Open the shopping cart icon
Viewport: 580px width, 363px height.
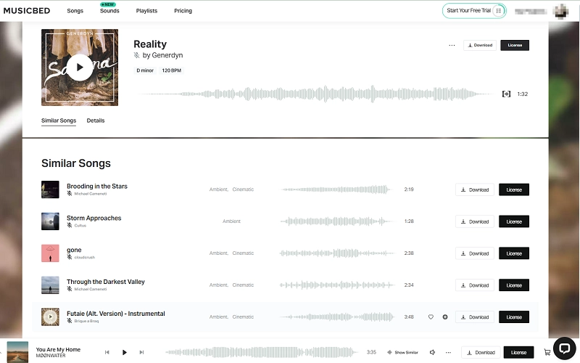point(547,352)
